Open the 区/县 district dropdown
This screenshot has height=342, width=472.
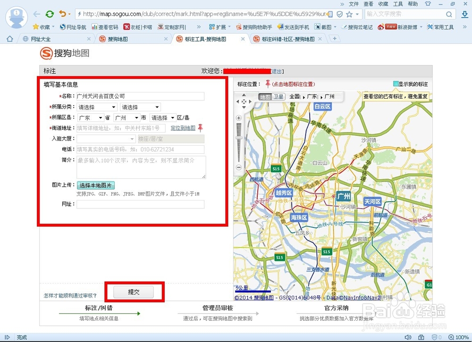163,117
